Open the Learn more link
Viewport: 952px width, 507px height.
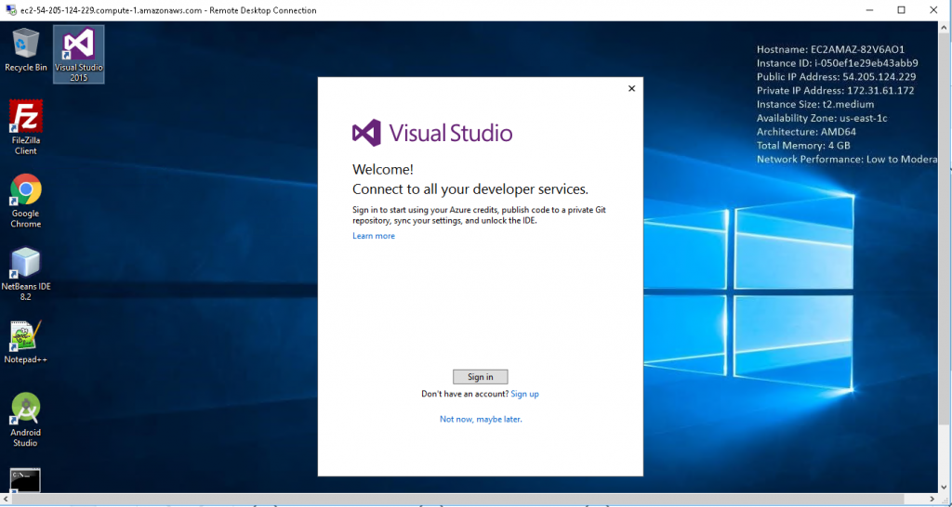pos(374,236)
